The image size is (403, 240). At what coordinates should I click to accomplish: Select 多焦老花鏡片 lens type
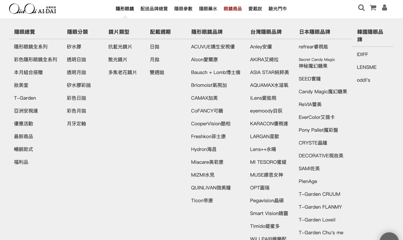pyautogui.click(x=122, y=72)
